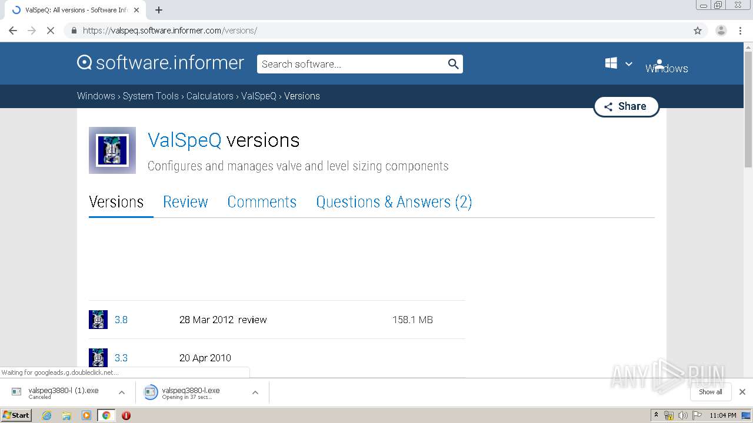Expand options for valspeq3880-l (1).exe download
Image resolution: width=753 pixels, height=423 pixels.
point(122,392)
